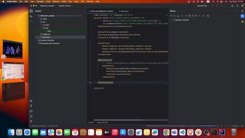Click dependencies breadcrumb at editor bottom

click(103, 123)
